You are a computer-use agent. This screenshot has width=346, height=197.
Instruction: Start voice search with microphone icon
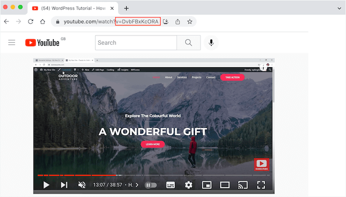(x=211, y=43)
